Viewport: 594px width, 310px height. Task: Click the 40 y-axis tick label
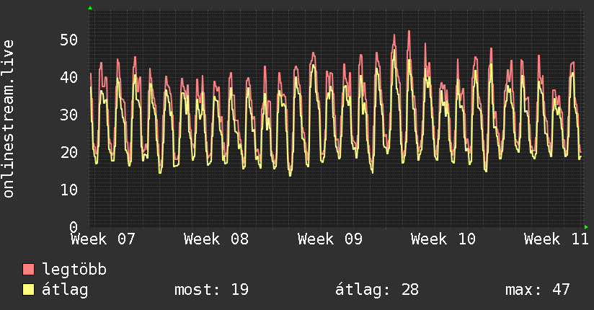tap(69, 77)
